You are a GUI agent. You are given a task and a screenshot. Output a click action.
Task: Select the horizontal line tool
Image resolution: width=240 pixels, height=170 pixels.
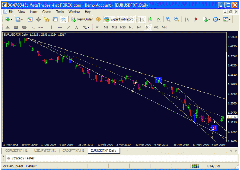coord(60,28)
